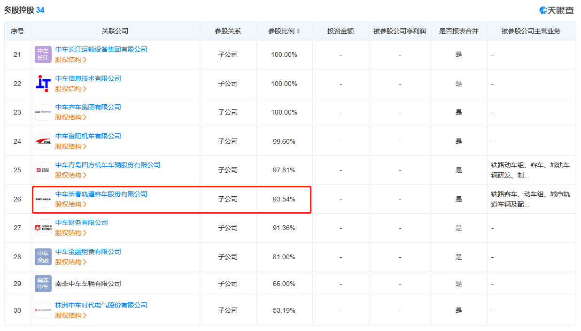Image resolution: width=581 pixels, height=331 pixels.
Task: Click the 南非中车 logo icon
Action: click(43, 284)
